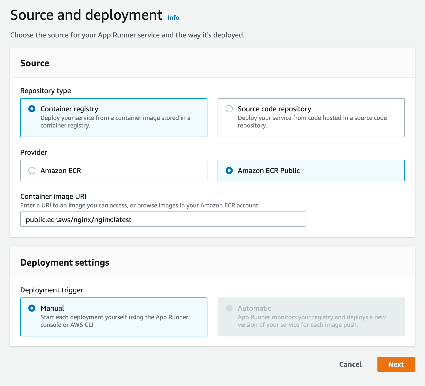Click the Amazon ECR Public provider card
Viewport: 425px width, 386px height.
click(x=311, y=170)
